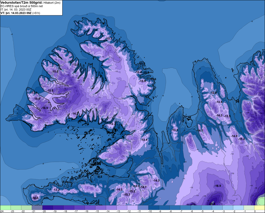Viewport: 265px width, 213px height.
Task: Click the -15.5 temperature value on map
Action: click(50, 90)
